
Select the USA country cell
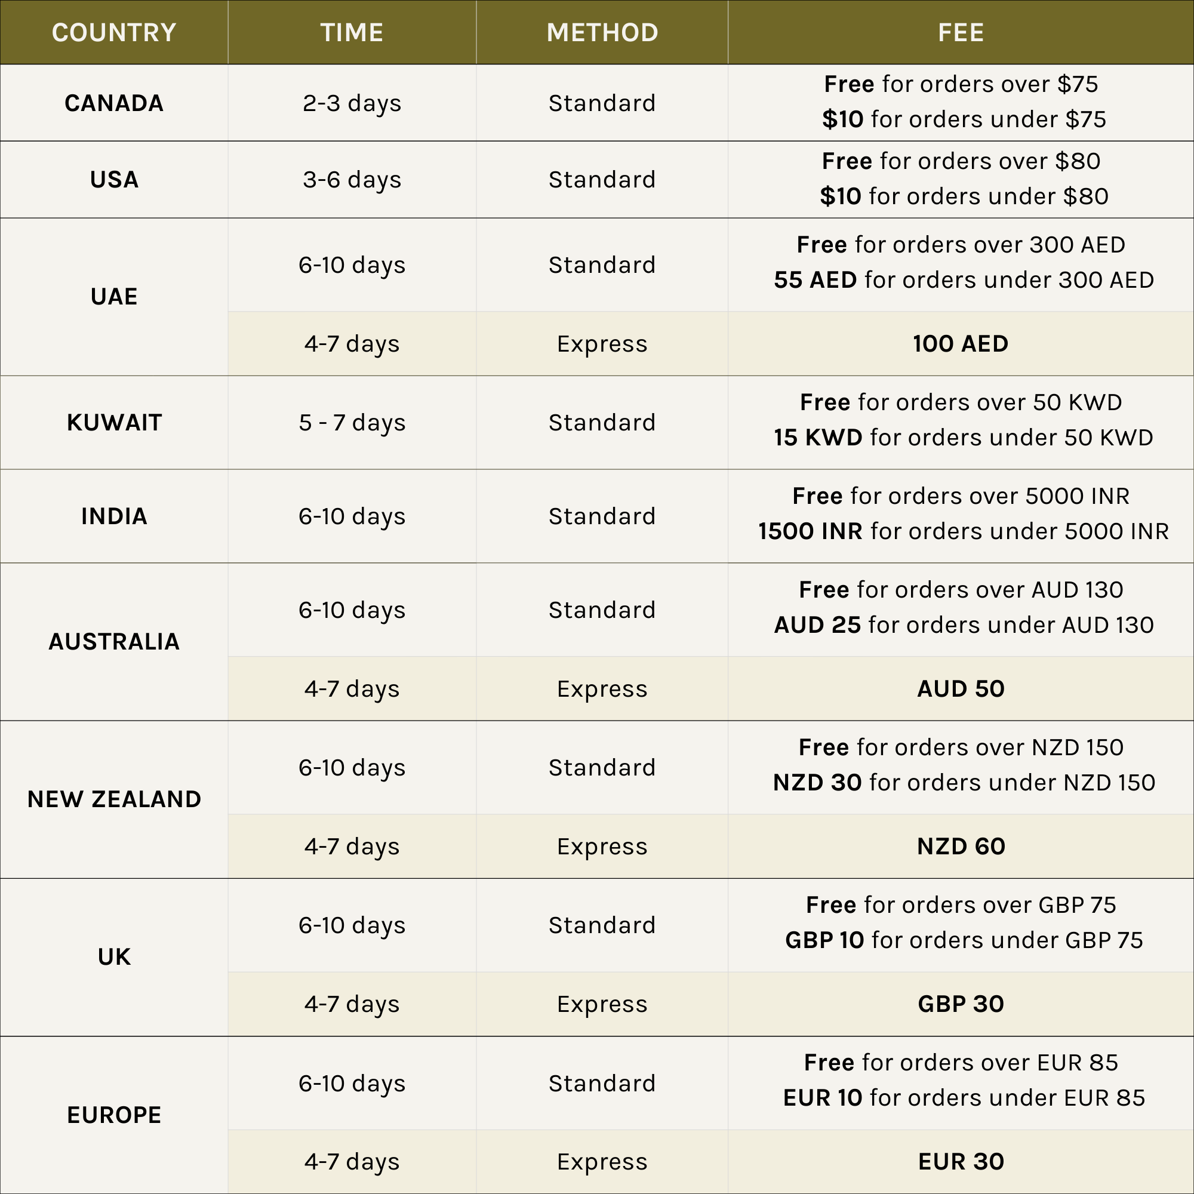tap(113, 180)
